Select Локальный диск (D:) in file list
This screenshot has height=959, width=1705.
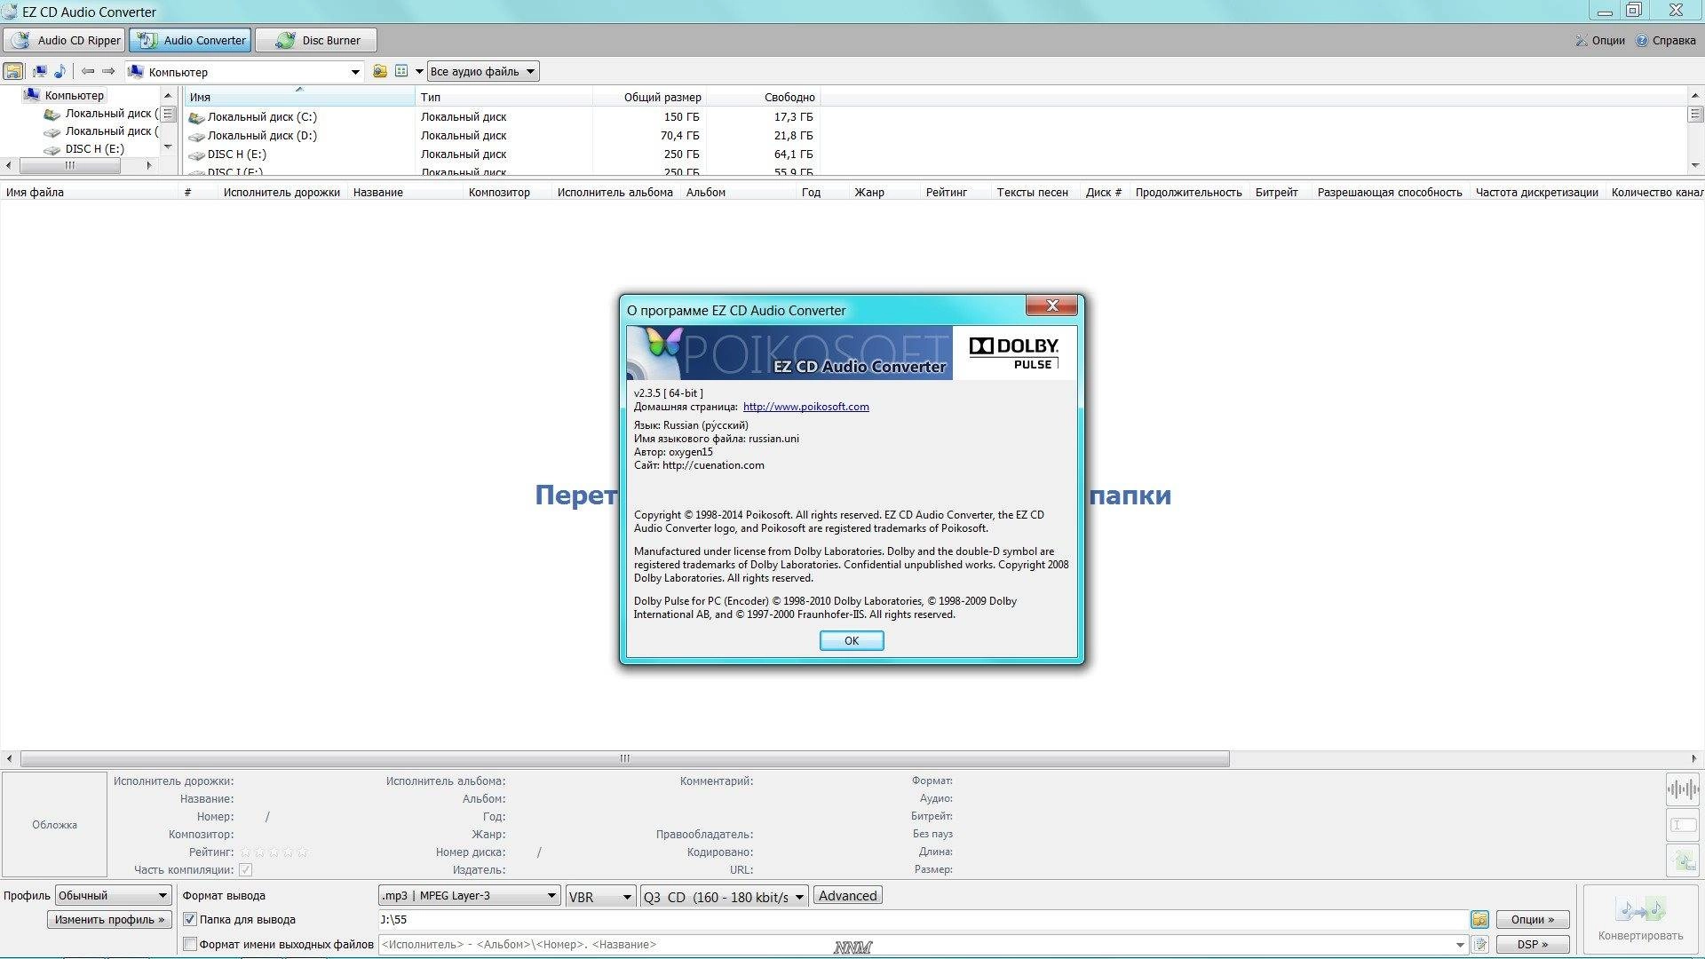(253, 135)
